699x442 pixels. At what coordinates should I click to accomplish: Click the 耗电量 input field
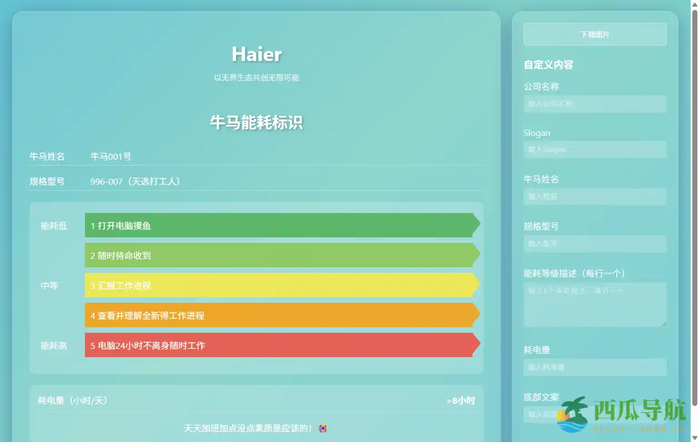click(595, 367)
